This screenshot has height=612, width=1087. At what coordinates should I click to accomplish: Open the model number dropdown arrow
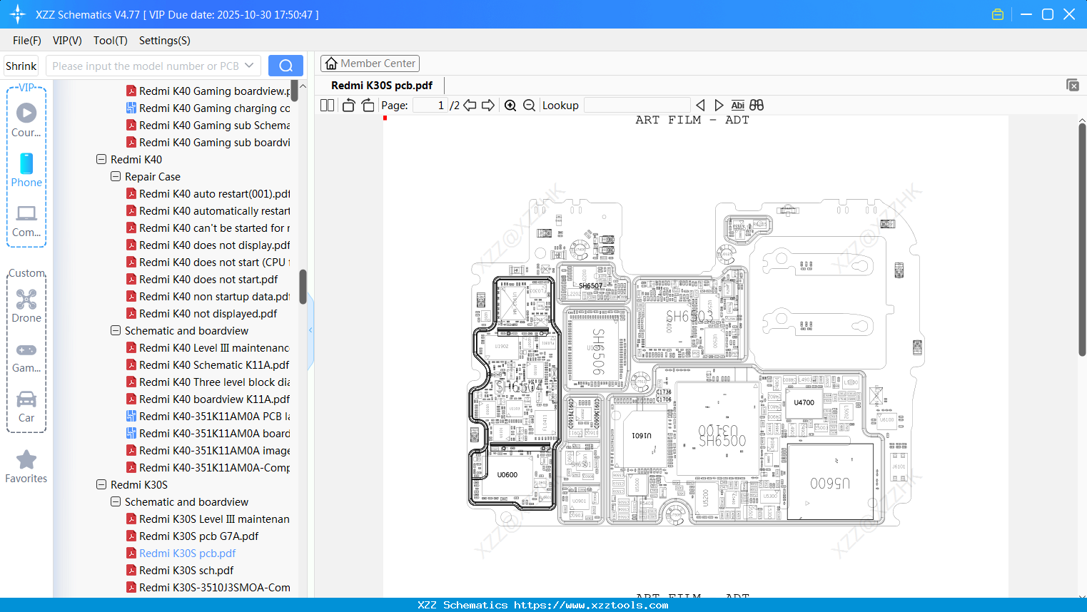point(249,66)
